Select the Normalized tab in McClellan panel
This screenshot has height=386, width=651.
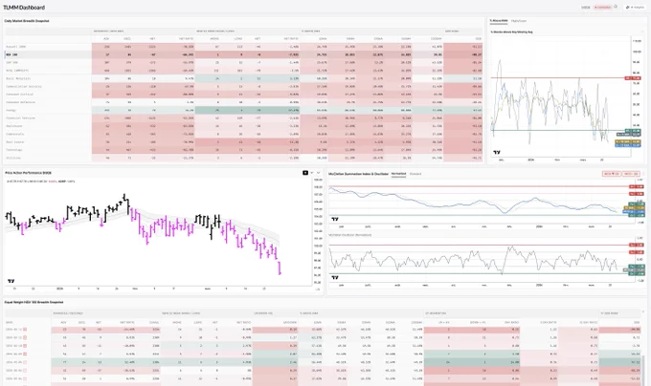point(398,174)
